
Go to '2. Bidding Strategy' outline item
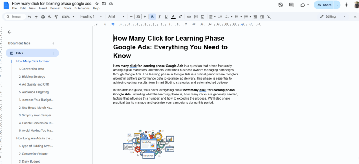click(32, 77)
